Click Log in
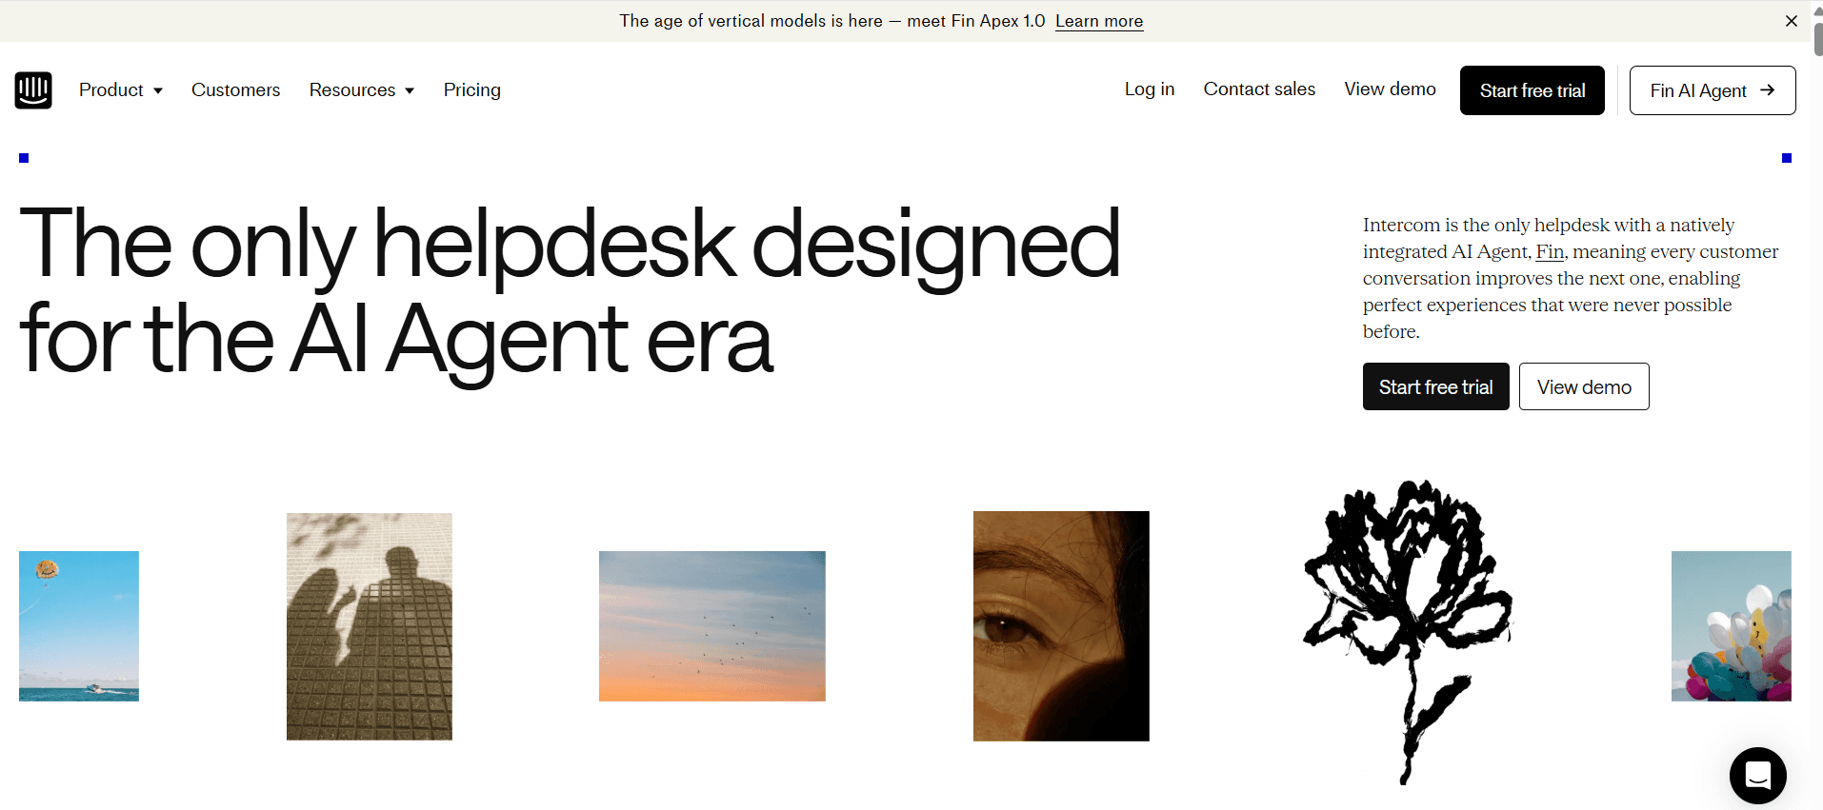Viewport: 1823px width, 810px height. 1149,89
